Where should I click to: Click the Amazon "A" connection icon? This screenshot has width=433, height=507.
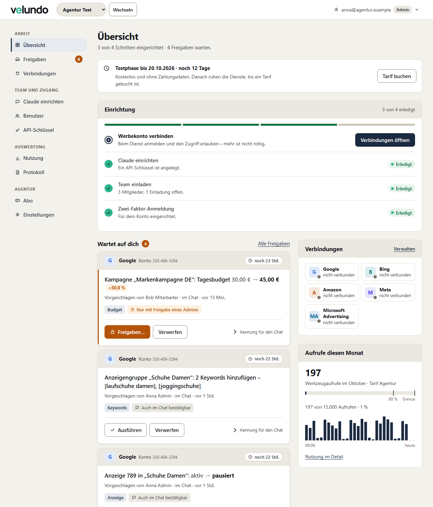point(314,293)
